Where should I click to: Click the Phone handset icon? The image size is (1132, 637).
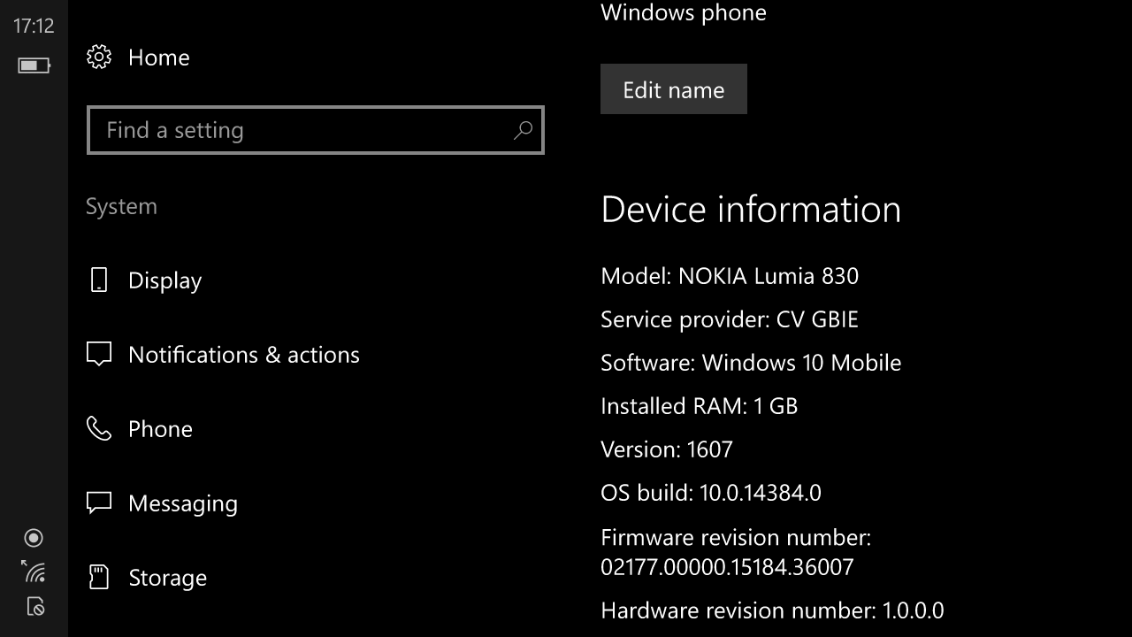pos(98,429)
